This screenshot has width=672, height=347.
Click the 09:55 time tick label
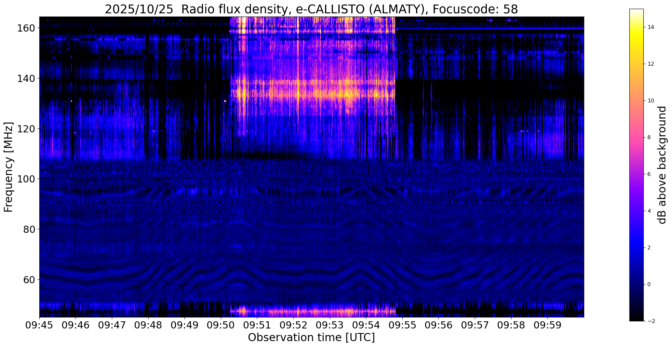pos(402,325)
